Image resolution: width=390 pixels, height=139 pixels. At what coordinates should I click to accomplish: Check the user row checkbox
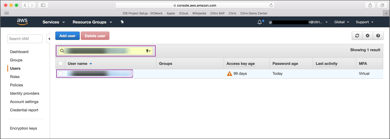coord(60,74)
